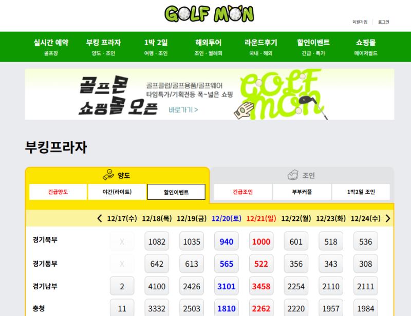Select 긴급양도 sub-tab
Screen dimensions: 411x316
[x=58, y=192]
